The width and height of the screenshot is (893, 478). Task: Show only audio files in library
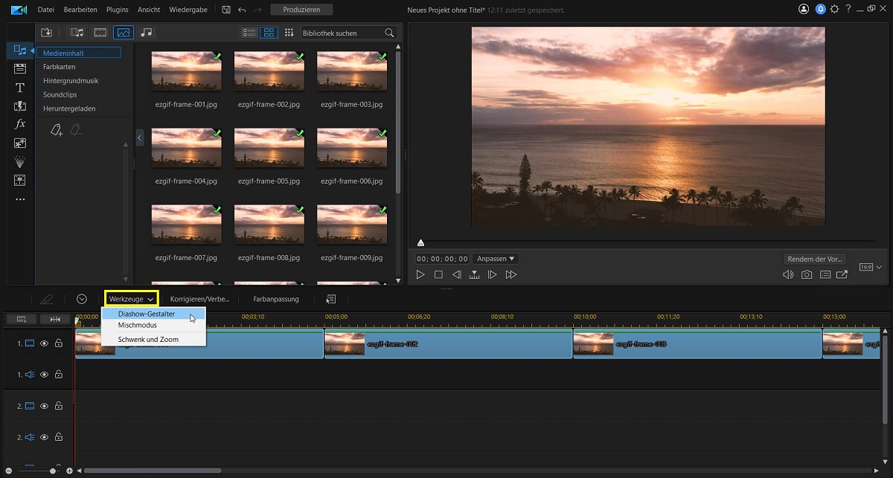pyautogui.click(x=146, y=33)
